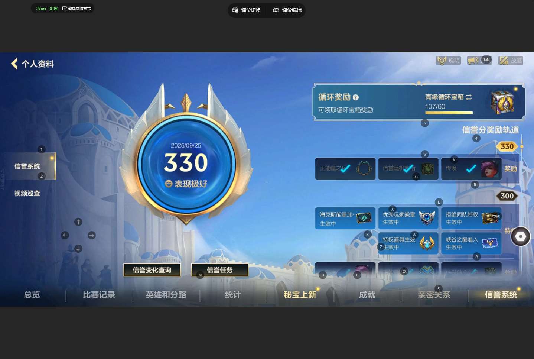
Task: Click the golden winged treasure chest icon
Action: point(502,102)
